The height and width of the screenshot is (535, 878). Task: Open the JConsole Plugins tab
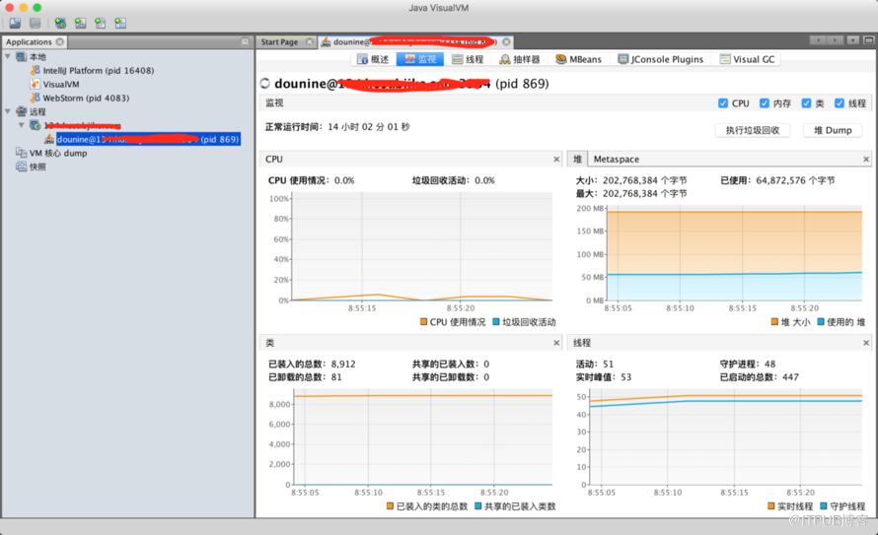click(661, 59)
